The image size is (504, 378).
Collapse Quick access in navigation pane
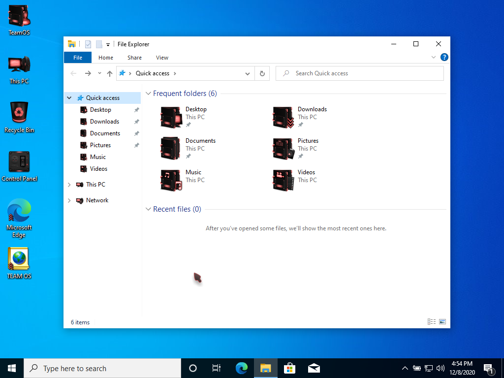[69, 98]
